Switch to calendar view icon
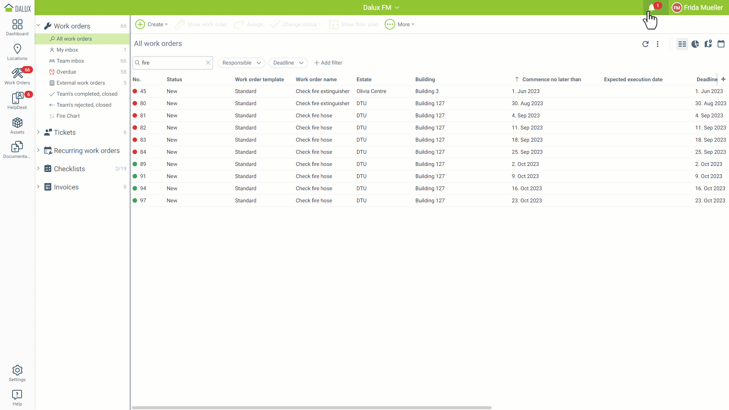This screenshot has height=410, width=729. [721, 44]
